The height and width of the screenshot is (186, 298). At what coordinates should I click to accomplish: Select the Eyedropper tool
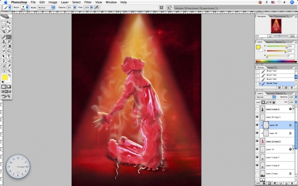9,66
